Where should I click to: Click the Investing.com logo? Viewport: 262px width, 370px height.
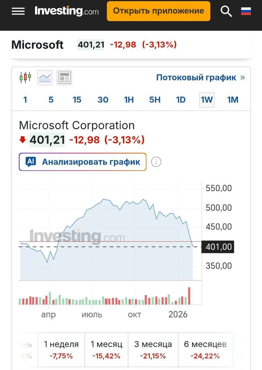pyautogui.click(x=67, y=11)
